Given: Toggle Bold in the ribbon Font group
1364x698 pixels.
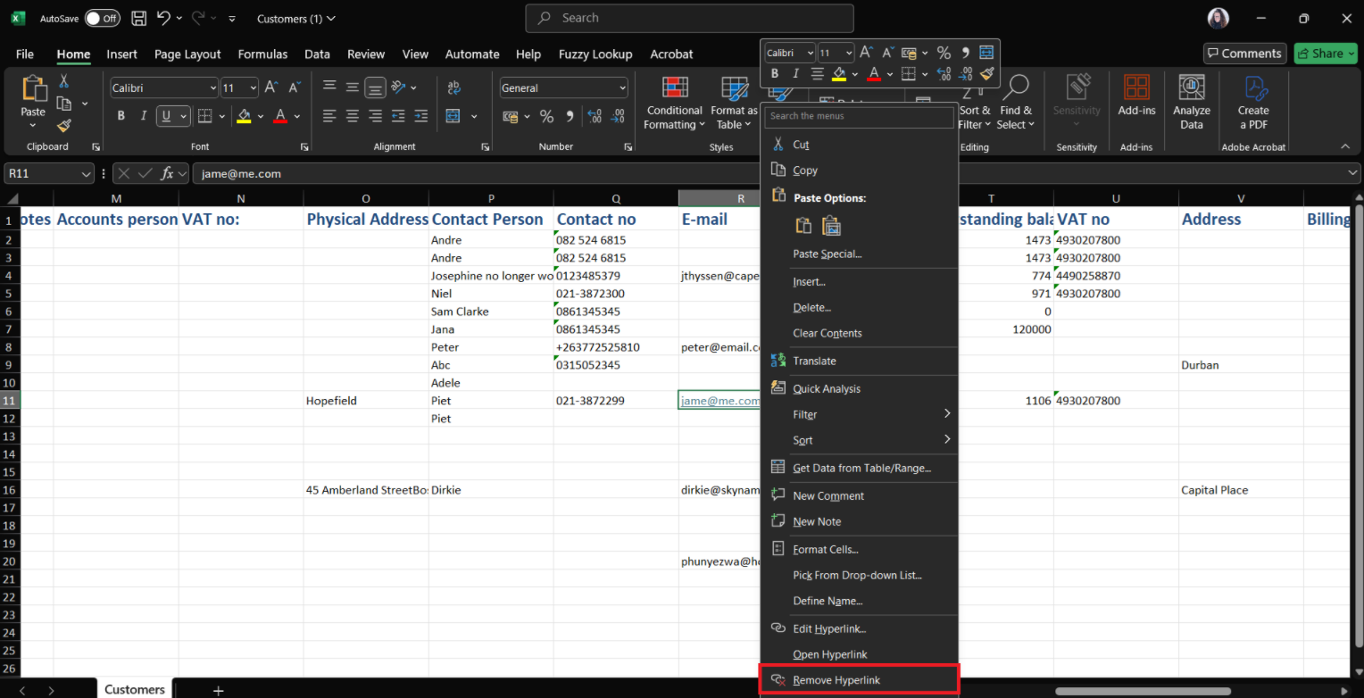Looking at the screenshot, I should point(121,116).
